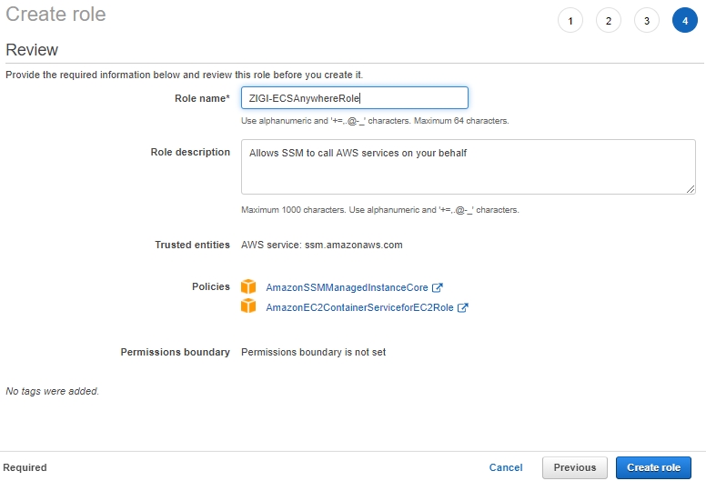Viewport: 706px width, 481px height.
Task: Click the 'Required' footer note
Action: 25,467
